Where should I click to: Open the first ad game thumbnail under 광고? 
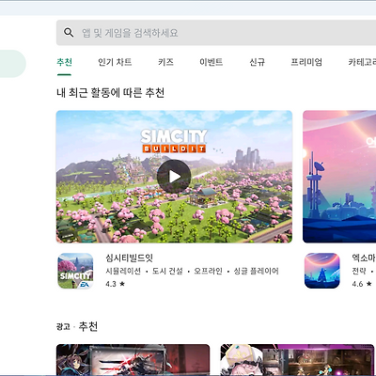tap(133, 360)
